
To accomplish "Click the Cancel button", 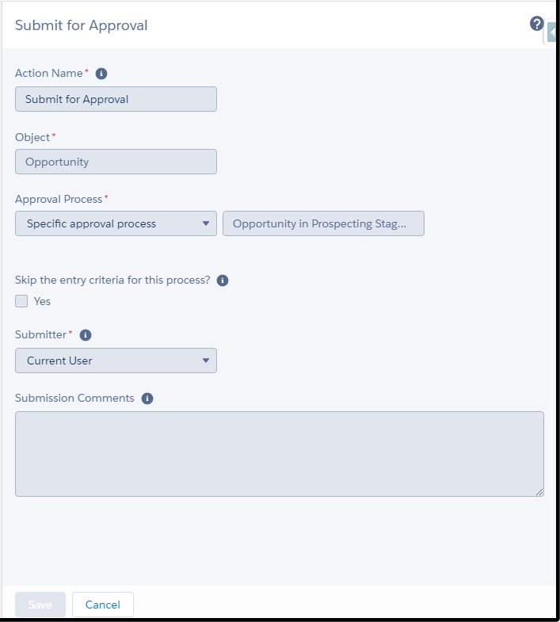I will tap(103, 605).
